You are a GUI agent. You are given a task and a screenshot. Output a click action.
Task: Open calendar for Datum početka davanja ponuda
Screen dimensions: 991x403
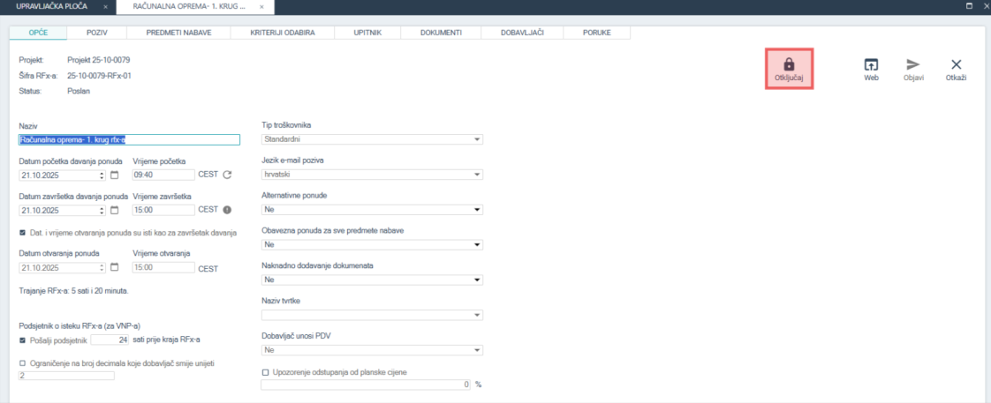tap(114, 175)
